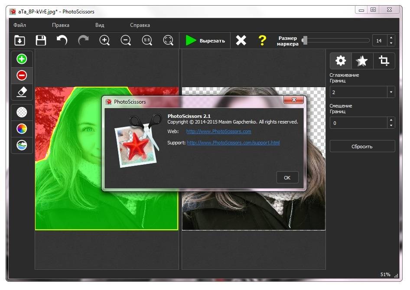
Task: Open Файл menu
Action: point(20,25)
